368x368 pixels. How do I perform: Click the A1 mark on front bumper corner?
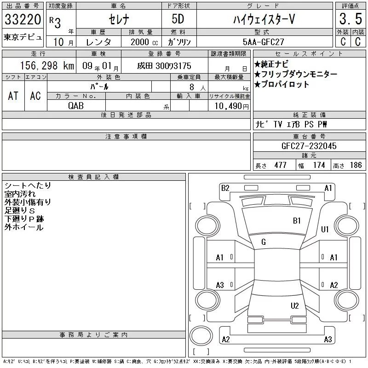click(328, 188)
